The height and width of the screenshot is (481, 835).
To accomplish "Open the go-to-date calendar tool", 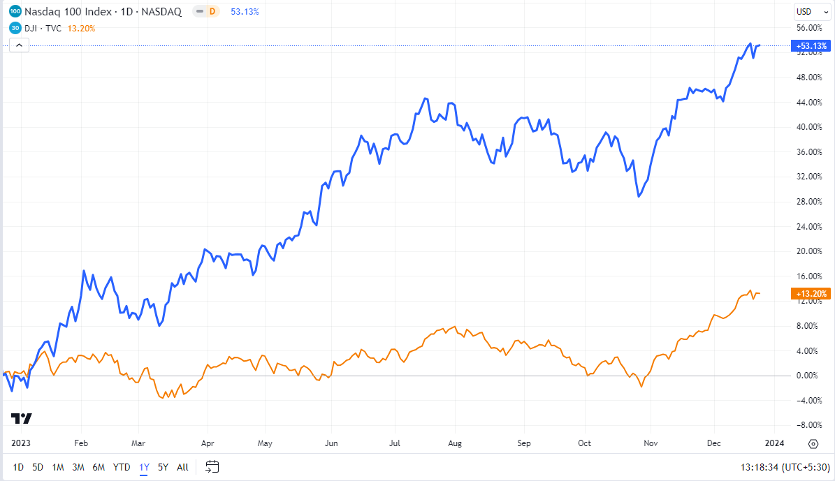I will [x=211, y=466].
